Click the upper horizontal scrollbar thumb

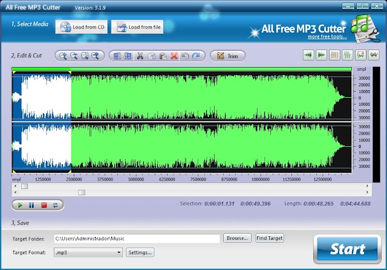point(24,186)
